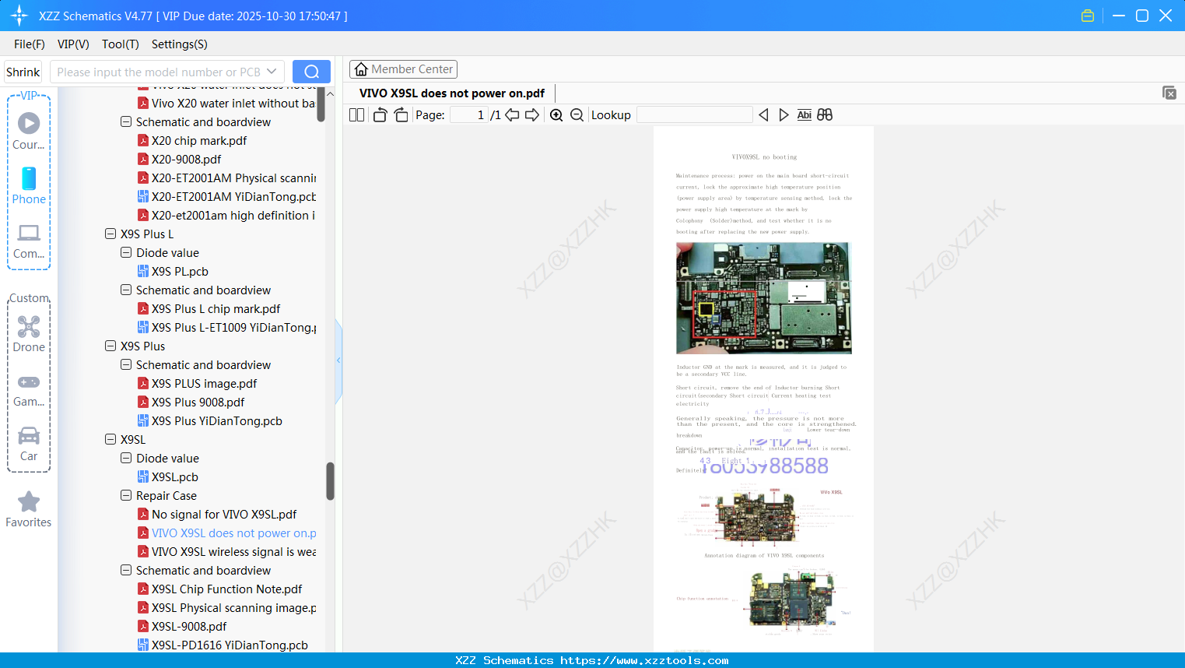Click the Page number field
Image resolution: width=1185 pixels, height=668 pixels.
(x=469, y=114)
